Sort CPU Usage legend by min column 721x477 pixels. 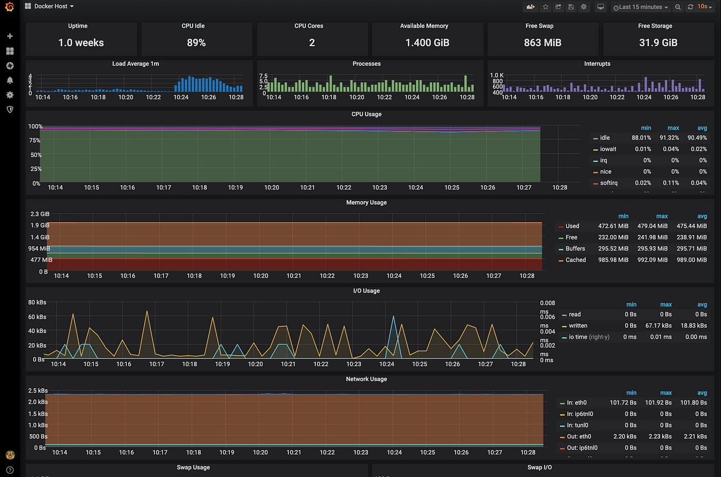click(646, 128)
